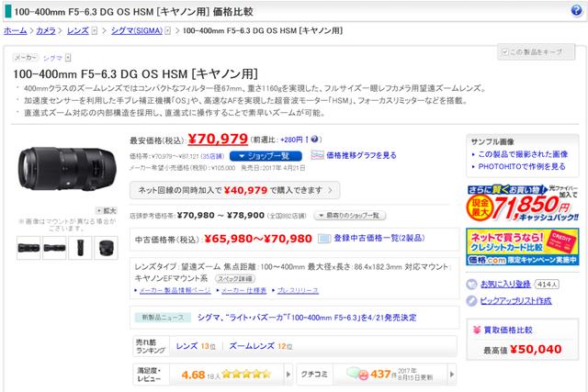Image resolution: width=588 pixels, height=392 pixels.
Task: Open カメラ breadcrumb link
Action: point(46,30)
